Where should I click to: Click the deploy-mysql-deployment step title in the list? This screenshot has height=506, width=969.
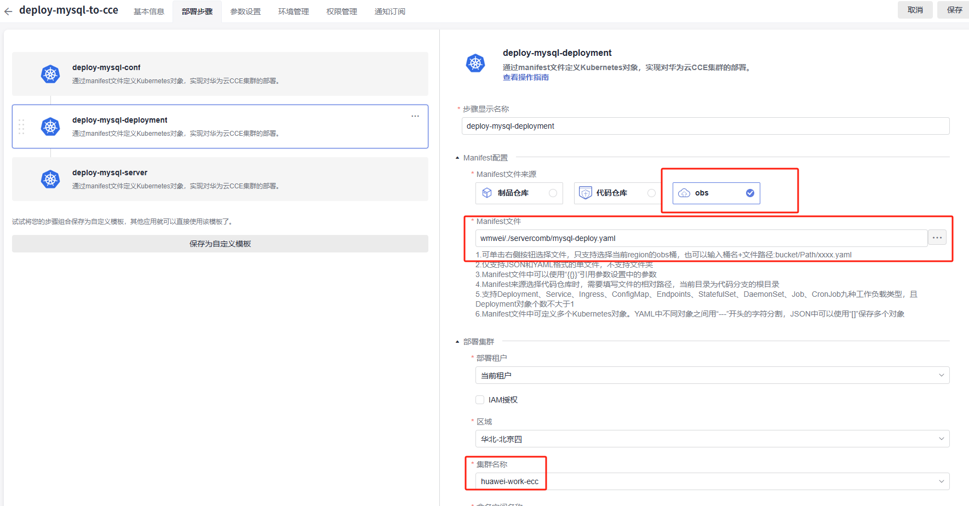pyautogui.click(x=120, y=120)
